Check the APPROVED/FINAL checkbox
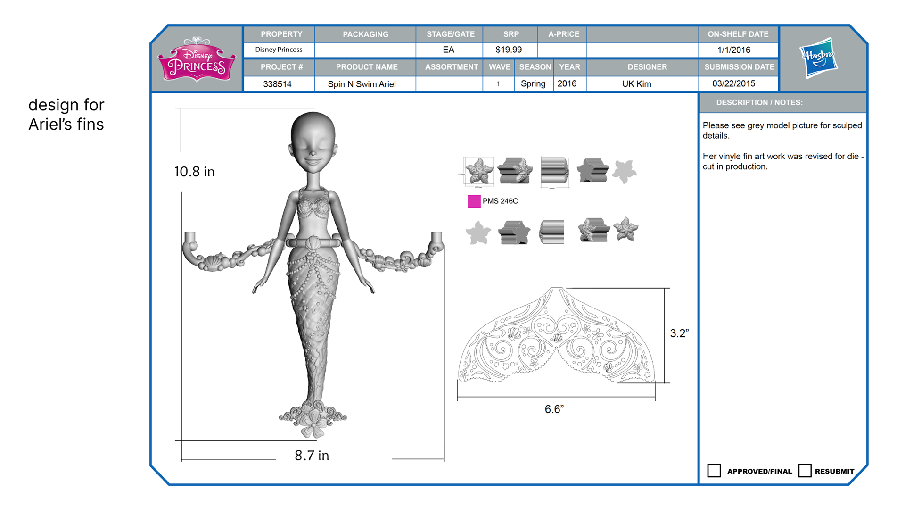Screen dimensions: 905x507 point(714,471)
